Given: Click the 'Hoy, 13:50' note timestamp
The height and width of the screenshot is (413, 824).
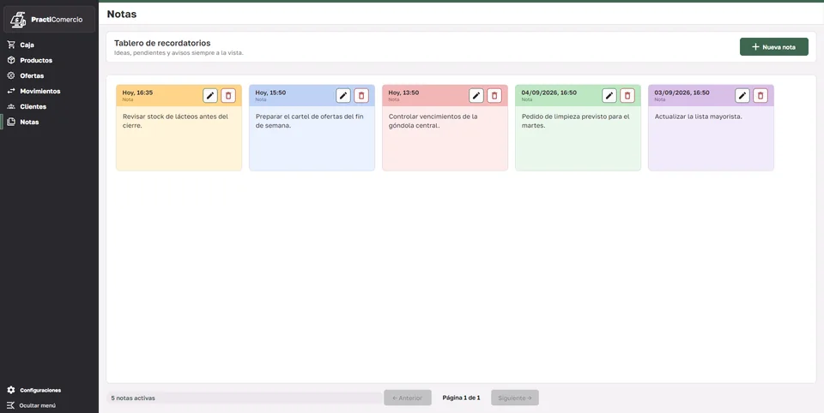Looking at the screenshot, I should pyautogui.click(x=403, y=93).
